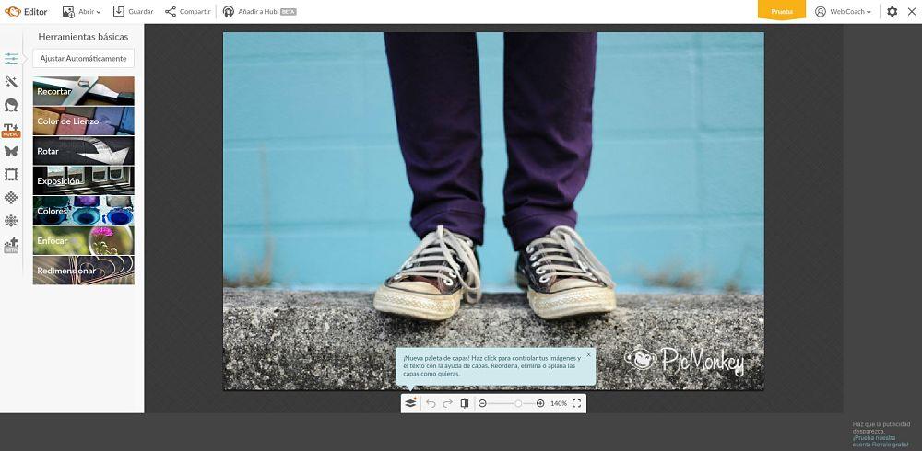Click Ajustar Automáticamente button
Viewport: 922px width, 451px height.
[84, 59]
